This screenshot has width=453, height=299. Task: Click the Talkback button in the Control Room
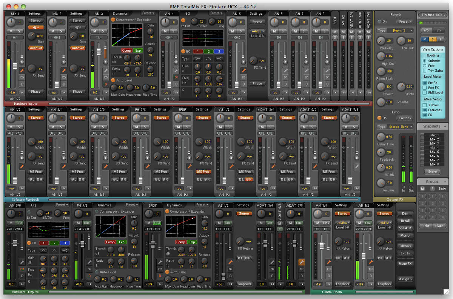405,246
